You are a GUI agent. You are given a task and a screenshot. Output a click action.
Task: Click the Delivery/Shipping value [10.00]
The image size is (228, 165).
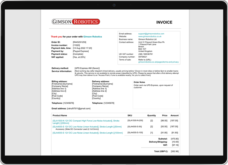(x=175, y=142)
